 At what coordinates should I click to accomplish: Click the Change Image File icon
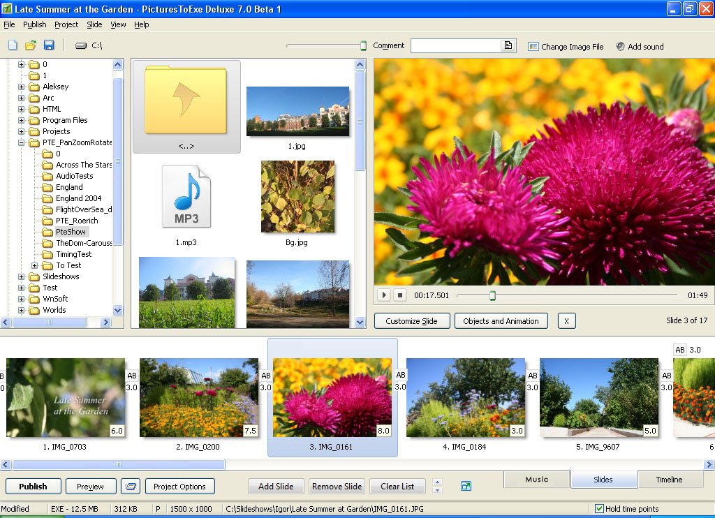pyautogui.click(x=533, y=47)
